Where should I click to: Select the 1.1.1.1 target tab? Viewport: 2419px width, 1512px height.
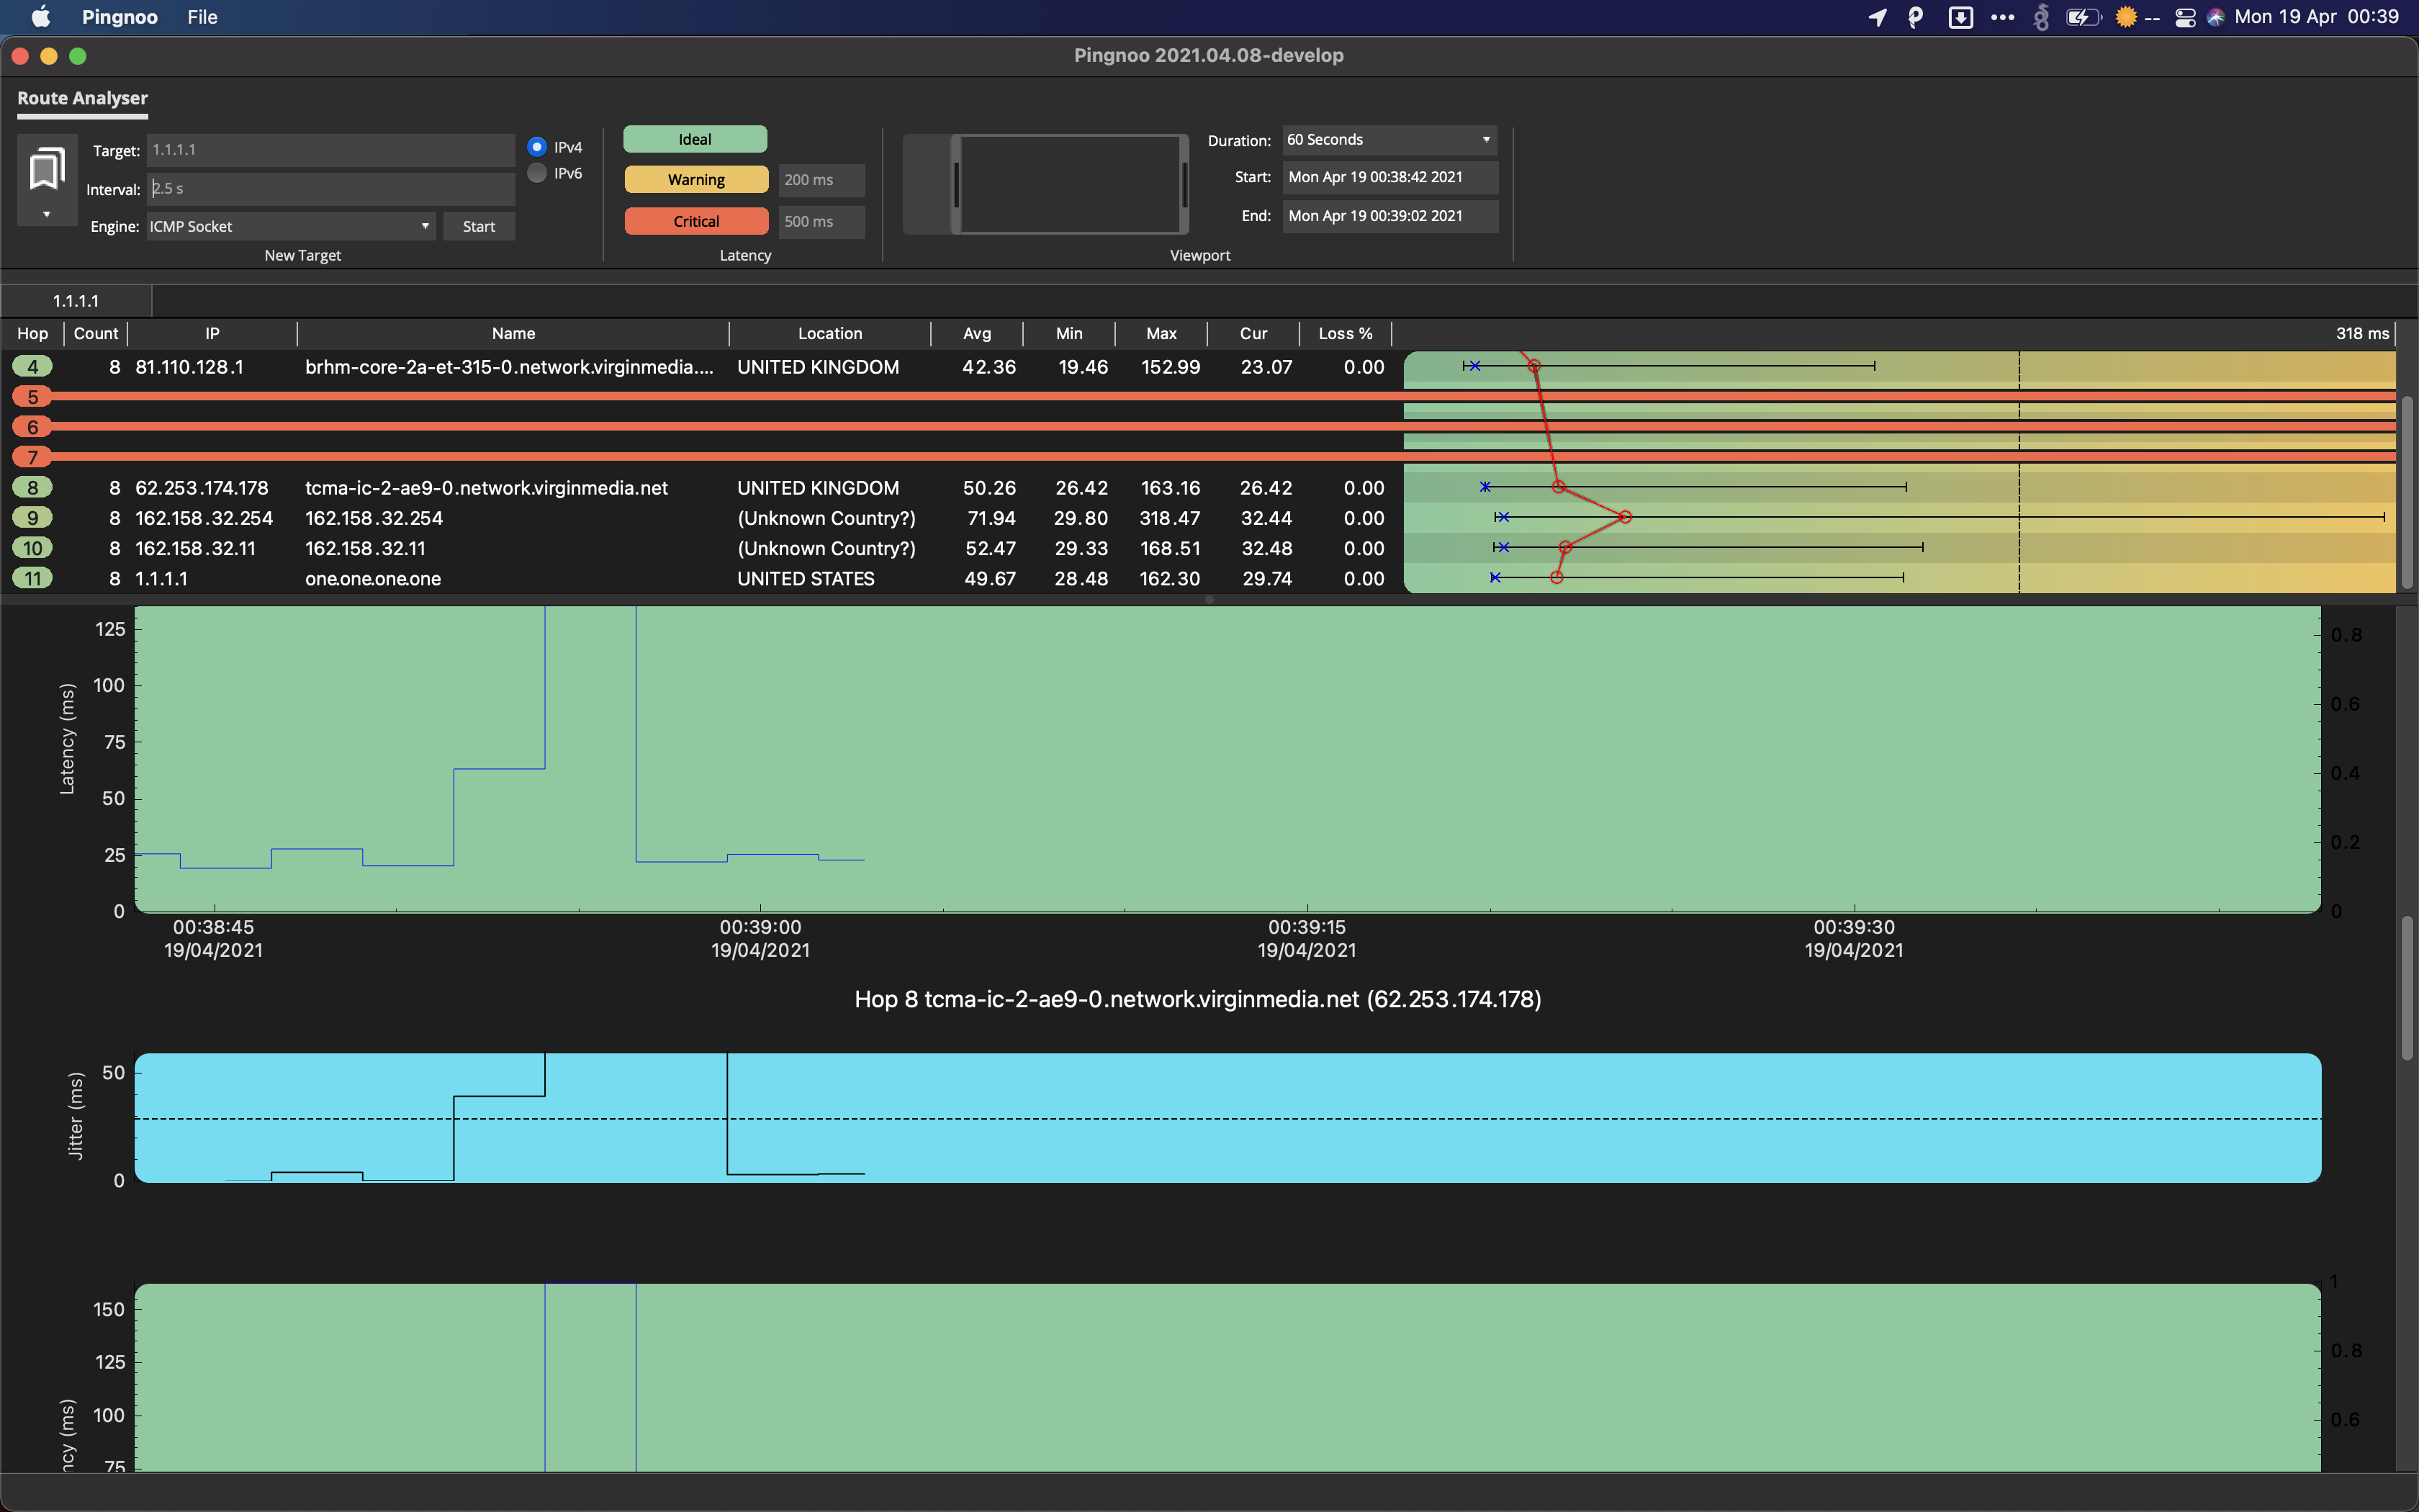(x=76, y=299)
